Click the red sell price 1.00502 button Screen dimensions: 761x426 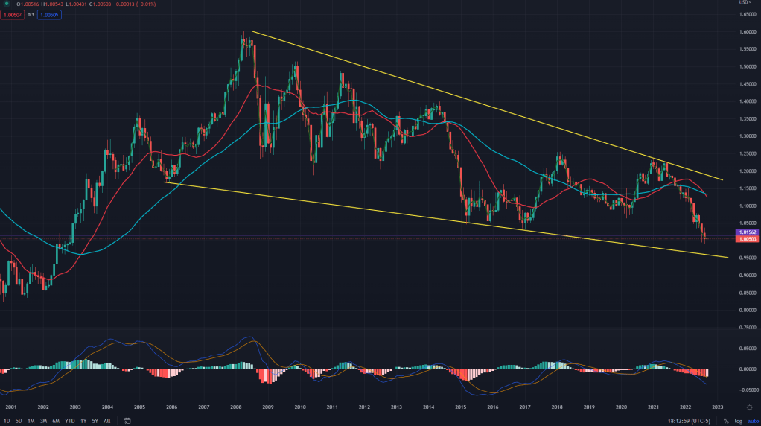click(13, 14)
